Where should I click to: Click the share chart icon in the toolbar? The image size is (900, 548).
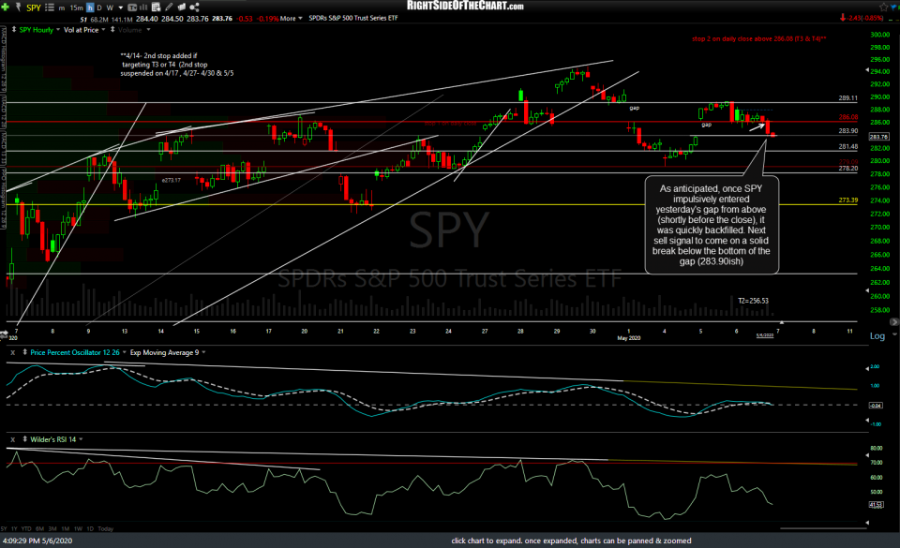point(193,7)
